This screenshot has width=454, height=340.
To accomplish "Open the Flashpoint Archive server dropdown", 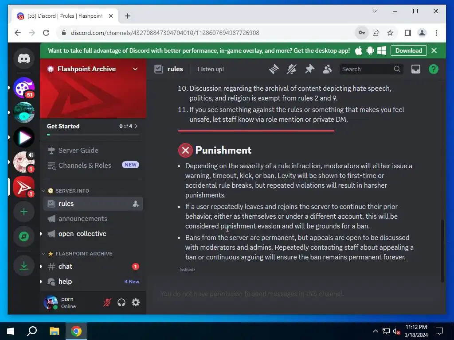I will (x=135, y=69).
